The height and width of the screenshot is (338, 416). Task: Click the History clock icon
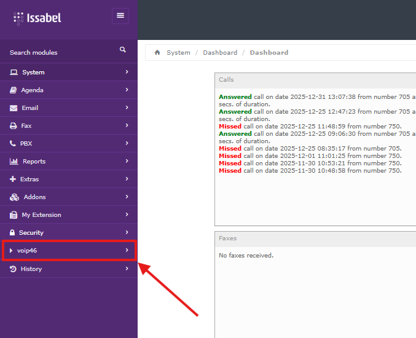click(x=13, y=269)
